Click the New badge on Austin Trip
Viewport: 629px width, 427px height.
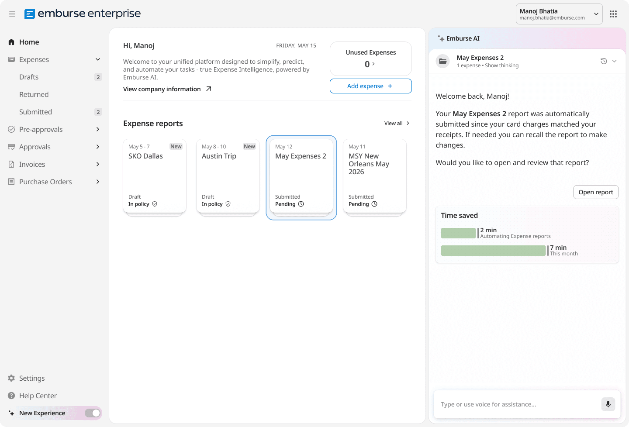249,146
